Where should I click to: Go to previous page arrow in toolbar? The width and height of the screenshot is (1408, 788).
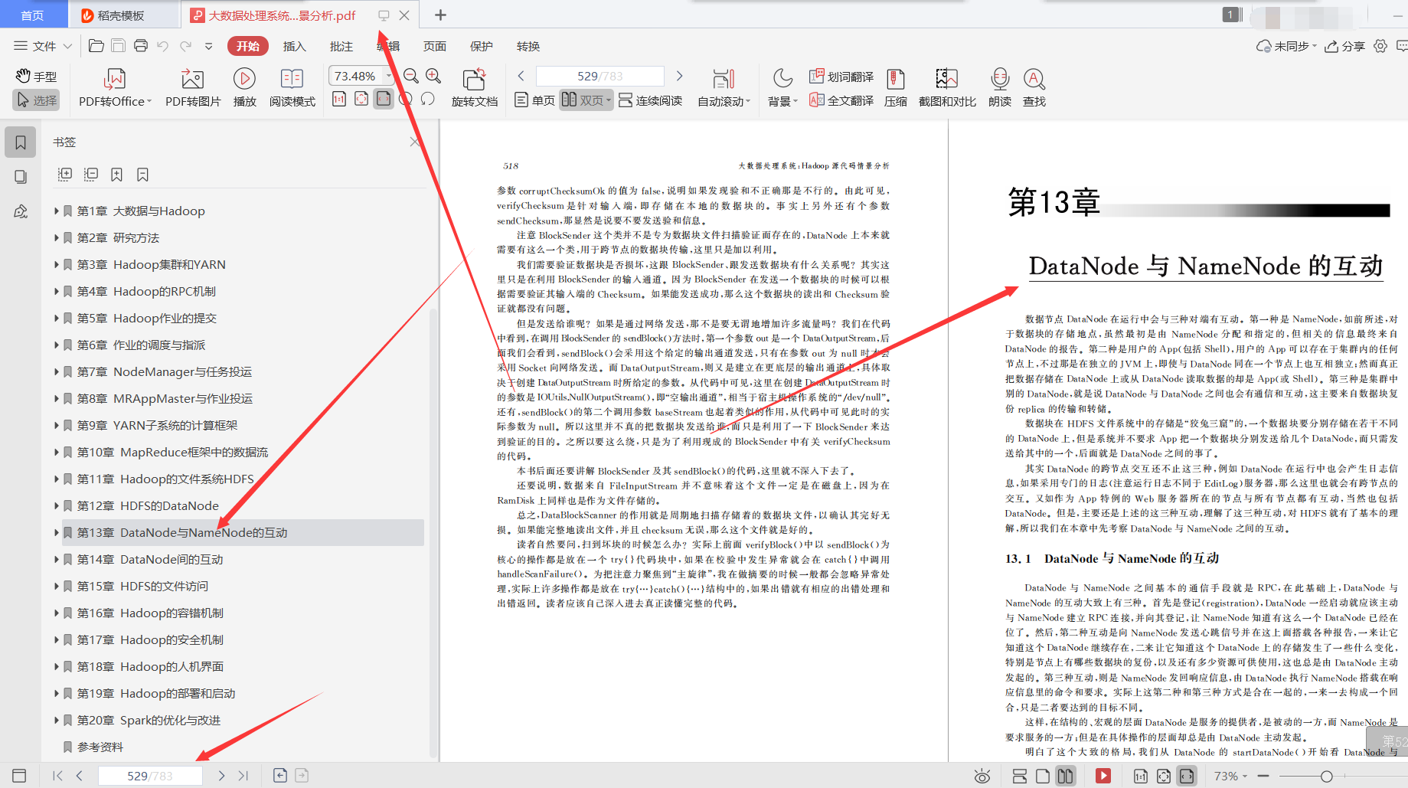point(521,76)
